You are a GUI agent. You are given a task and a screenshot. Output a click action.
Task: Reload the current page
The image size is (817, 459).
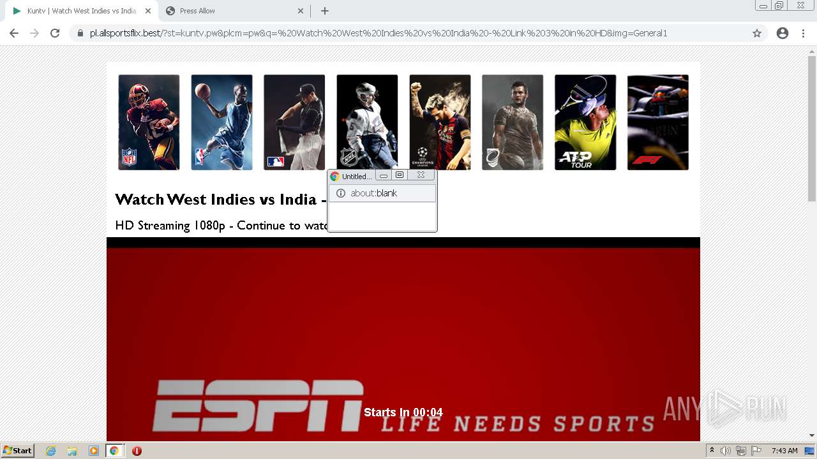coord(55,33)
